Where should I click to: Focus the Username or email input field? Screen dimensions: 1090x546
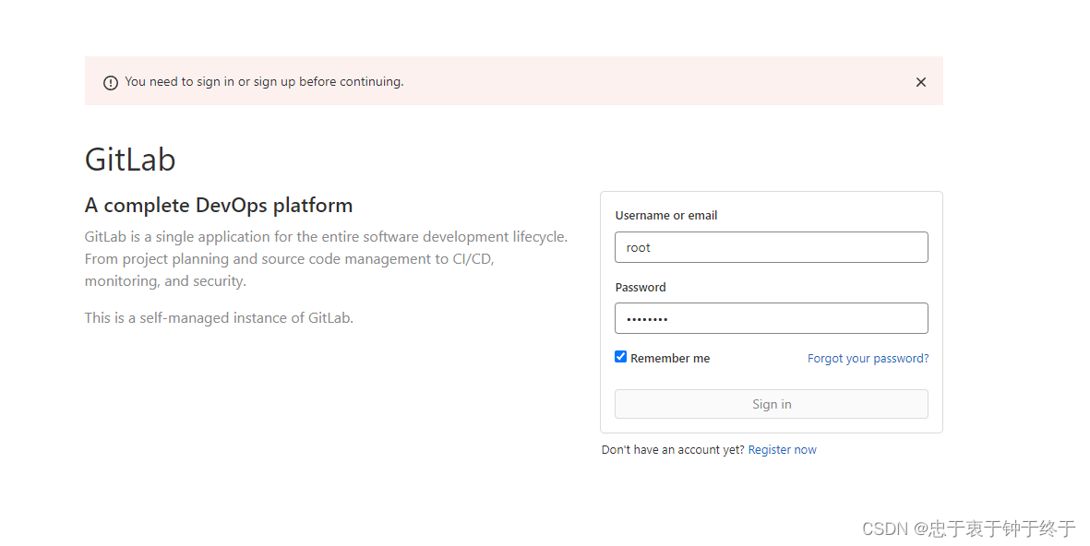771,247
